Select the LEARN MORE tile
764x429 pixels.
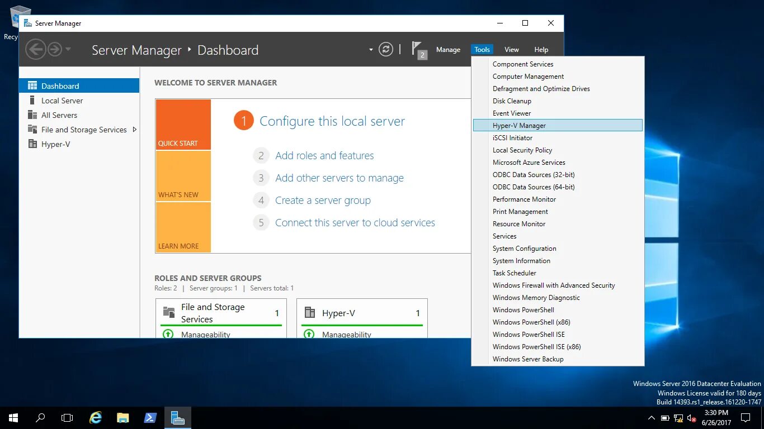(183, 227)
